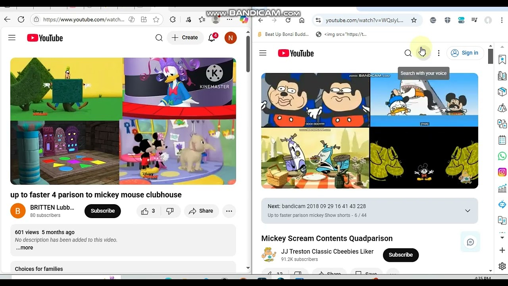Screen dimensions: 508x286
Task: Click the '601 views 5 months ago' text
Action: pyautogui.click(x=44, y=232)
